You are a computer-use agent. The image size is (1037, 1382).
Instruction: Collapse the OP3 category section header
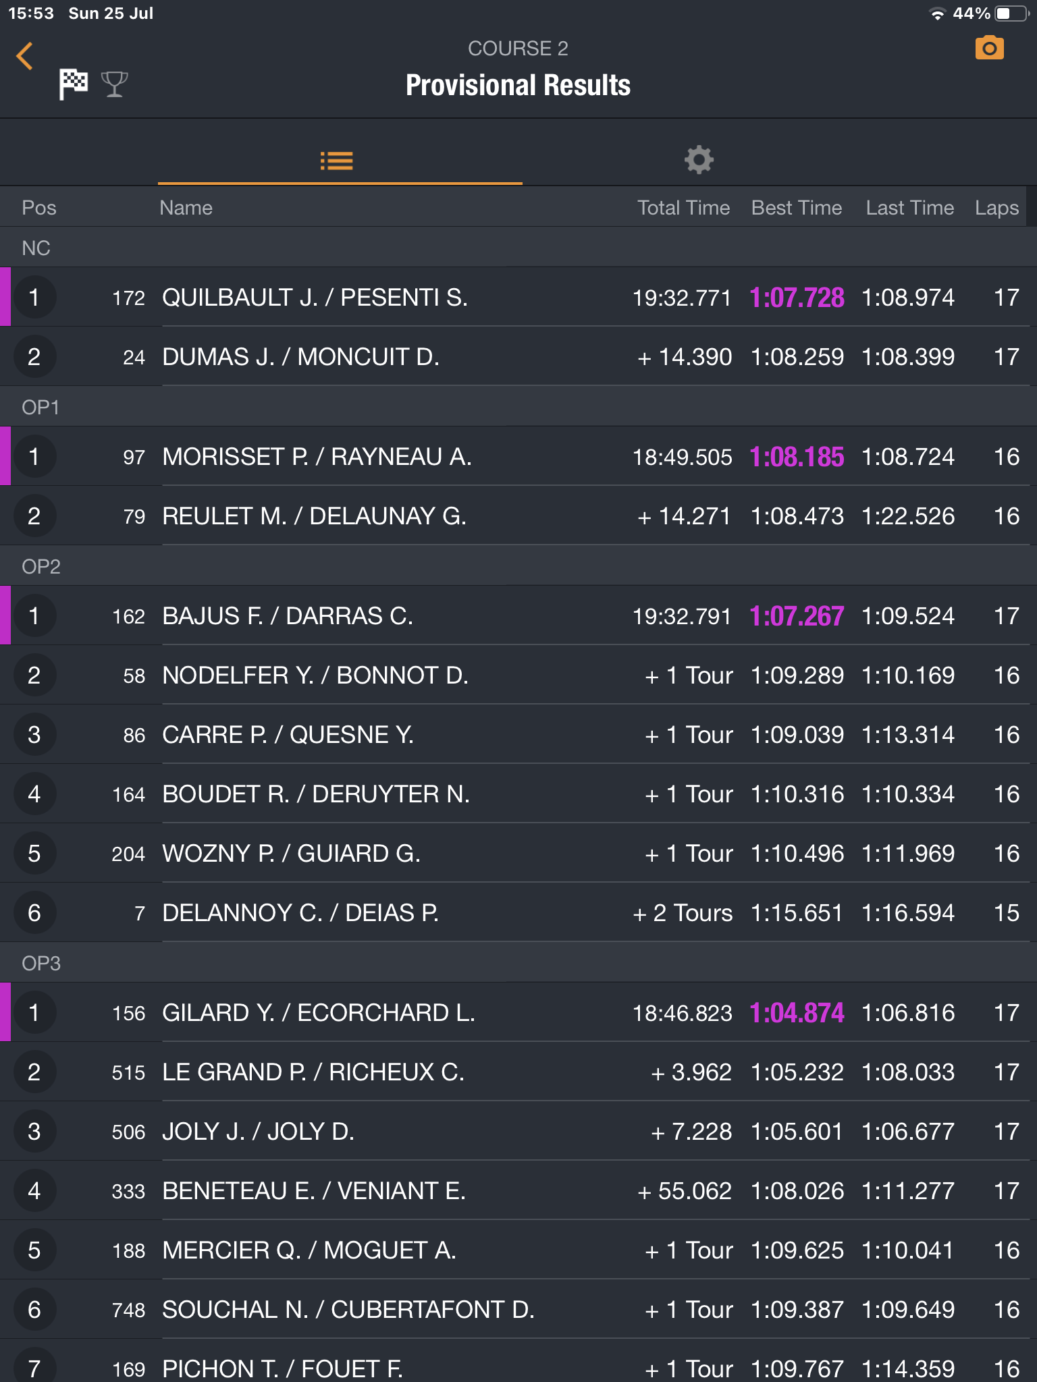tap(41, 963)
